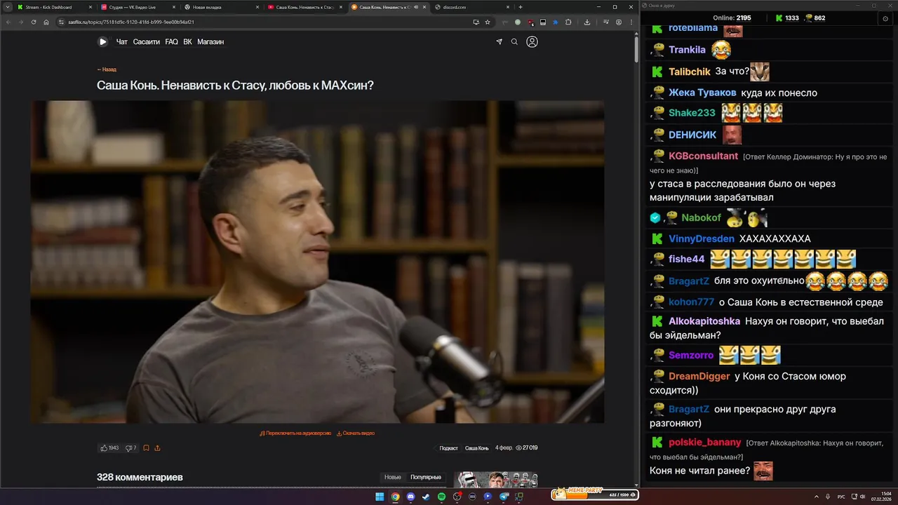Open the Сасаити menu item

[x=147, y=42]
